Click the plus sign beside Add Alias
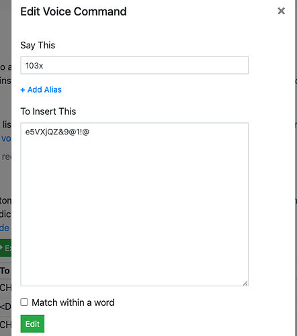 (23, 90)
